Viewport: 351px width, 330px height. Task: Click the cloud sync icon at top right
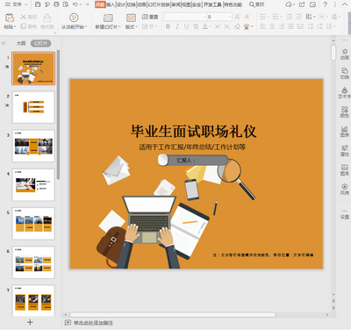(x=288, y=4)
